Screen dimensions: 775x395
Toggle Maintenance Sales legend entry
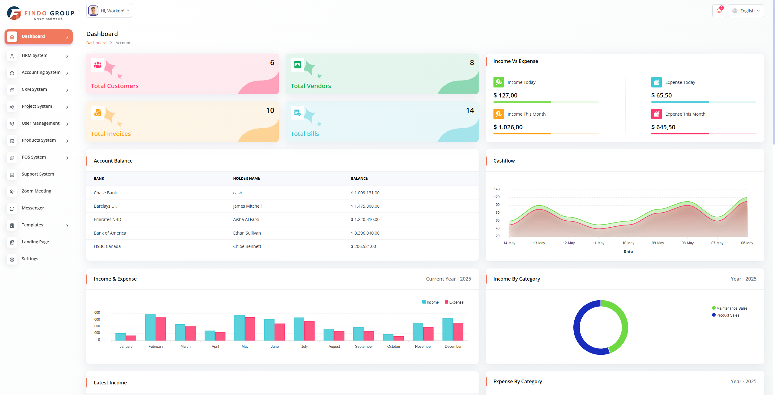coord(730,308)
